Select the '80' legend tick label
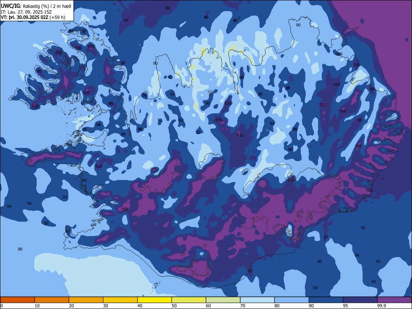Viewport: 412px width, 309px height. tap(277, 306)
